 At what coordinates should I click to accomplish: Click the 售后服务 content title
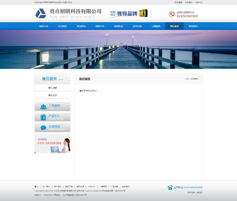coord(85,79)
